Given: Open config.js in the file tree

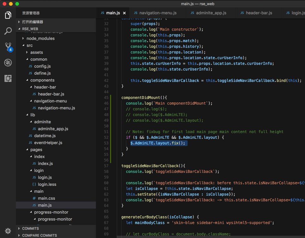Looking at the screenshot, I should pyautogui.click(x=42, y=66).
